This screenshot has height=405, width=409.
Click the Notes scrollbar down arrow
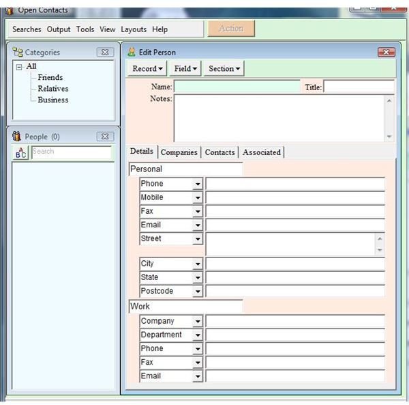tap(389, 137)
